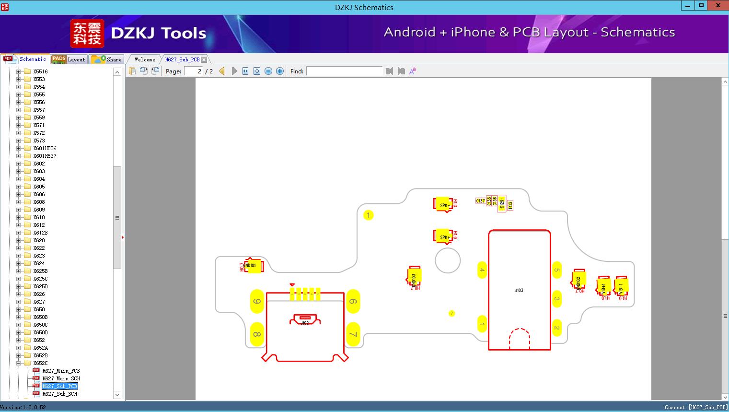Screen dimensions: 729x412
Task: Open the Layout tab
Action: [x=69, y=59]
